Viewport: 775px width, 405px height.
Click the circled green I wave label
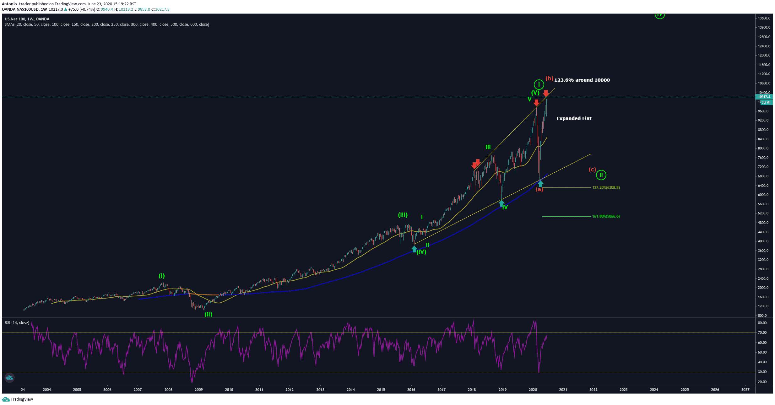tap(539, 84)
